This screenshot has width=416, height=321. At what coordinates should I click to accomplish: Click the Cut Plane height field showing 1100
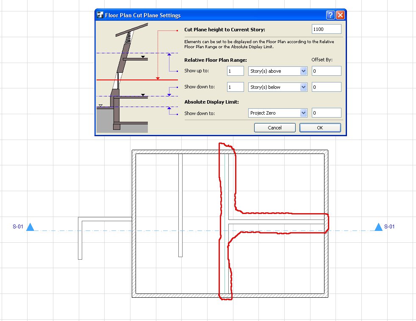pos(326,29)
